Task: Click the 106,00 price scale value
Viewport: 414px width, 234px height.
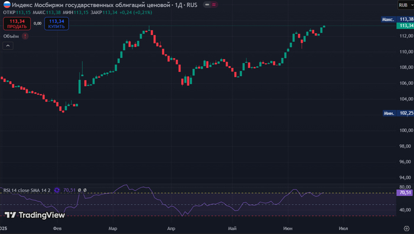Action: 406,83
